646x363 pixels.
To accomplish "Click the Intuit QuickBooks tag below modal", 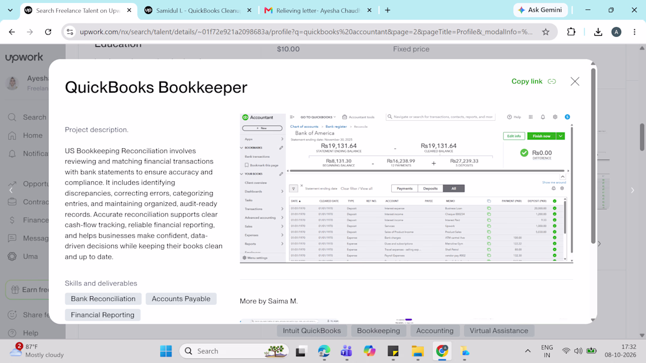I will [x=312, y=331].
